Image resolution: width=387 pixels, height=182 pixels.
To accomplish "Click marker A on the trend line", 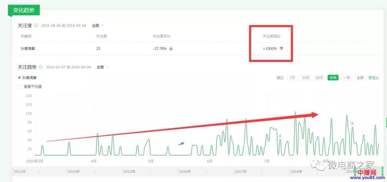I will point(280,136).
